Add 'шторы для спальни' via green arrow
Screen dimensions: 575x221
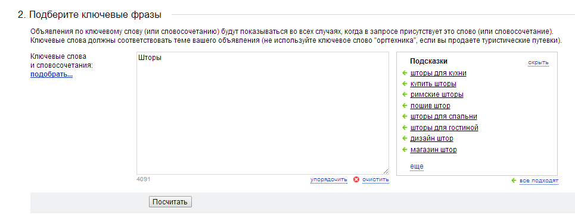405,116
